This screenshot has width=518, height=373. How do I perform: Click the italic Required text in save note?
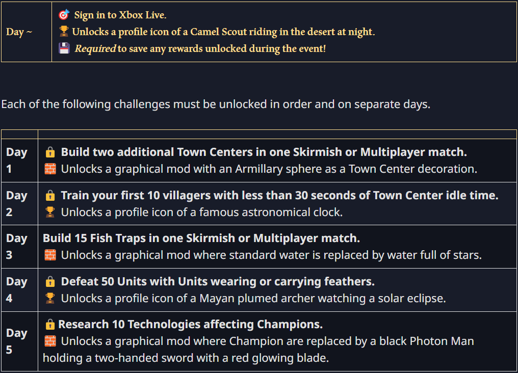pos(95,49)
